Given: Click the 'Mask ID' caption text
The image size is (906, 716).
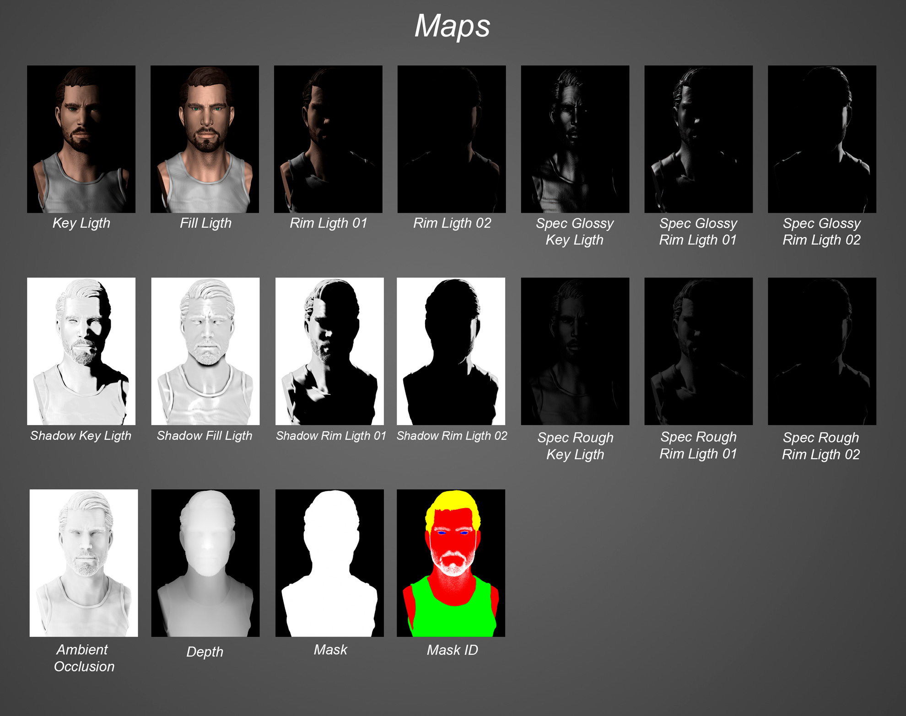Looking at the screenshot, I should click(x=452, y=650).
